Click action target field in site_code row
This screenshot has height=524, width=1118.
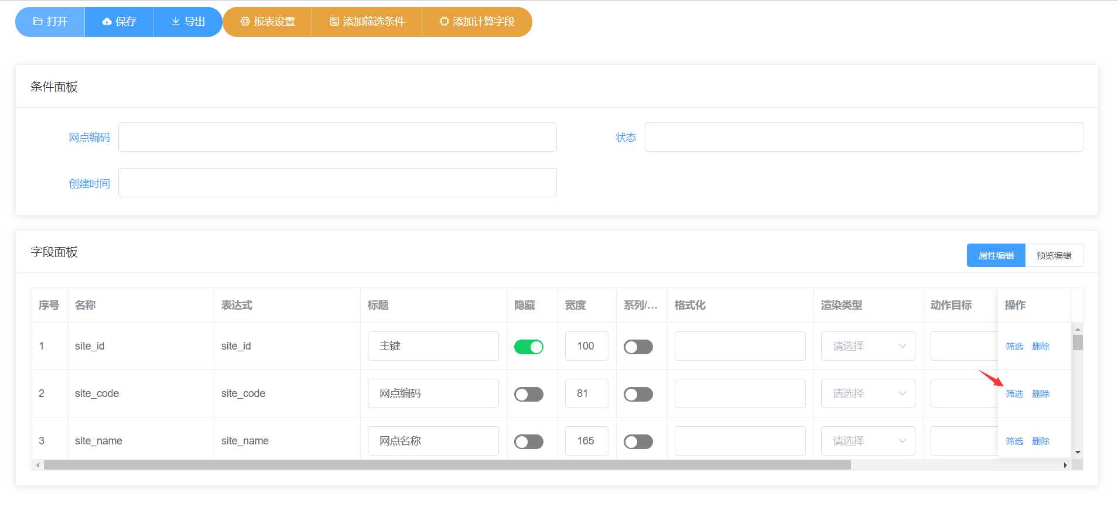point(964,393)
